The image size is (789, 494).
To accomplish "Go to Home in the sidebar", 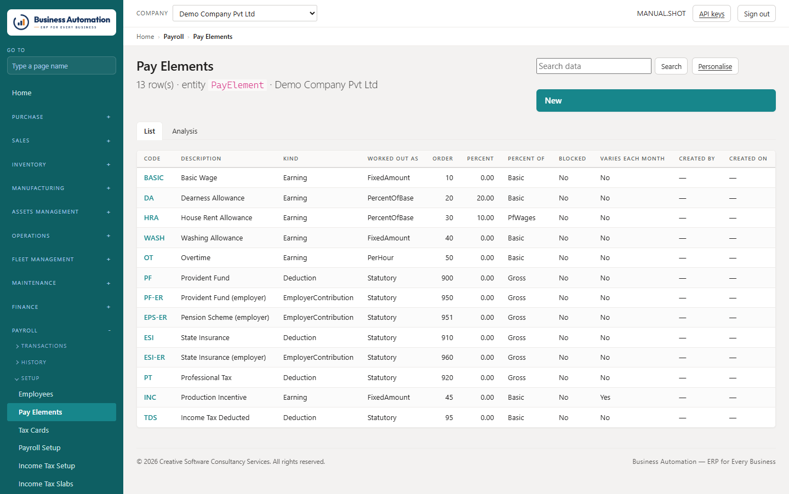I will (x=61, y=93).
